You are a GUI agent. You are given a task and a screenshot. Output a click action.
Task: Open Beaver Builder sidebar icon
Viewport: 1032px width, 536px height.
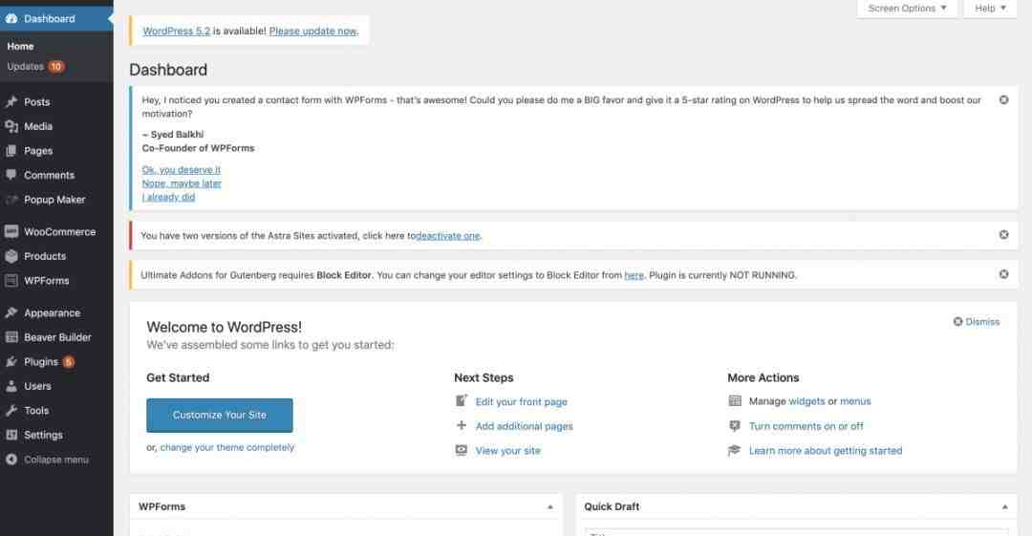(x=11, y=337)
